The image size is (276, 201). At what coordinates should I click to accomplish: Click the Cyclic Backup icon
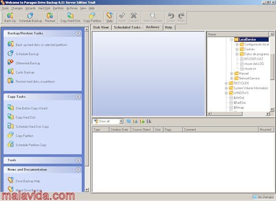(x=11, y=71)
